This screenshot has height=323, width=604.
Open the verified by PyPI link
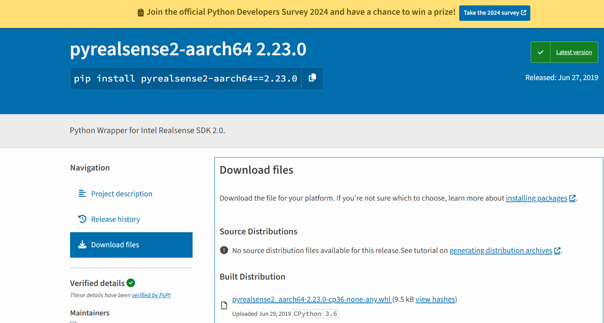(151, 295)
